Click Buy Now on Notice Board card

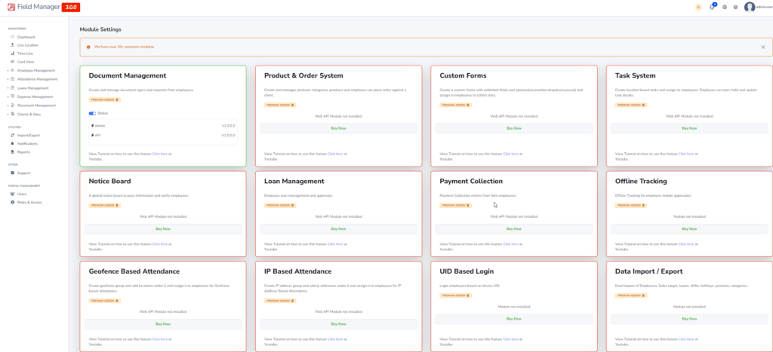tap(163, 229)
